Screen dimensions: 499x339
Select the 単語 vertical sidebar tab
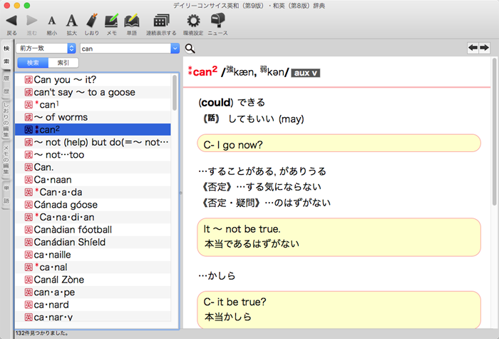click(x=6, y=194)
